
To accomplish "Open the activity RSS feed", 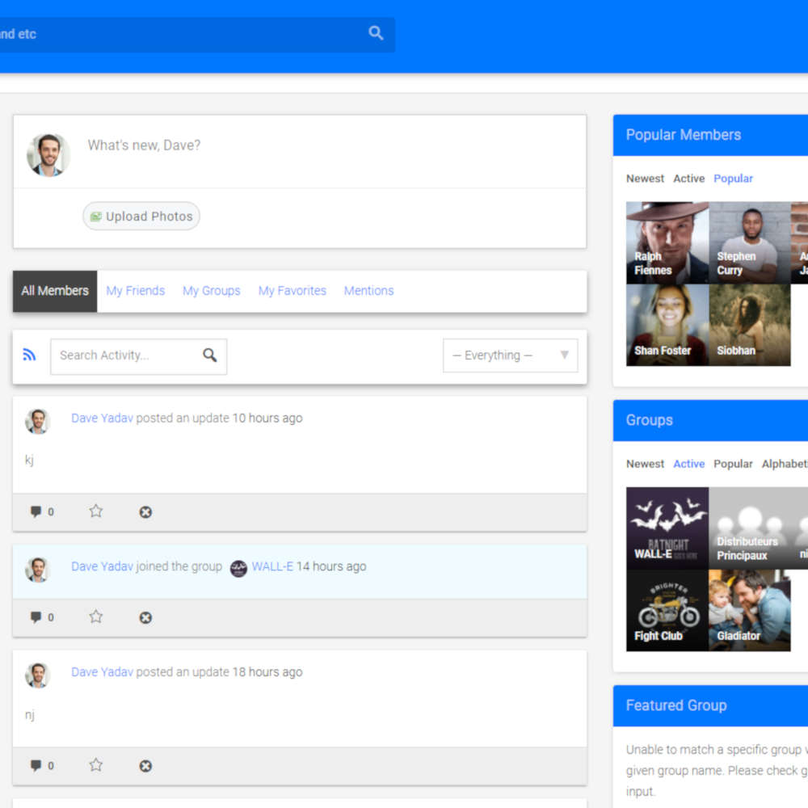I will tap(30, 356).
